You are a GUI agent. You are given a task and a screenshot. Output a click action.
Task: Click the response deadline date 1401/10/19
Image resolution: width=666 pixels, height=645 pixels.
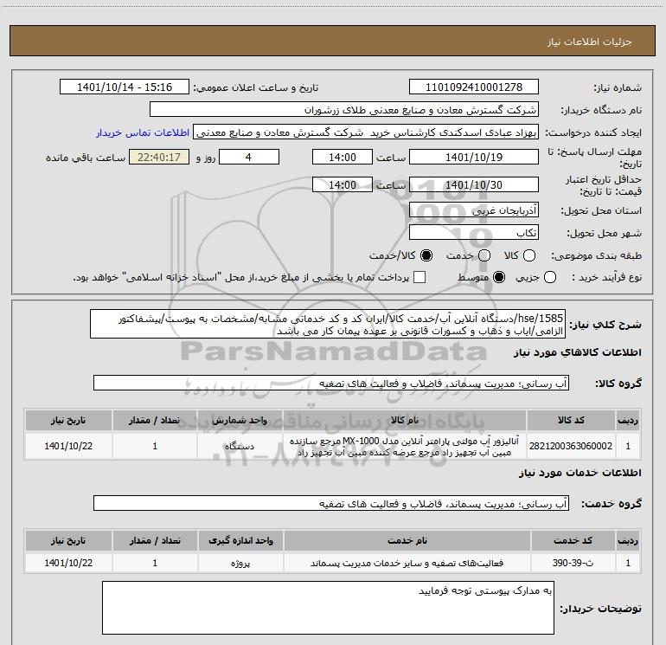[x=474, y=158]
